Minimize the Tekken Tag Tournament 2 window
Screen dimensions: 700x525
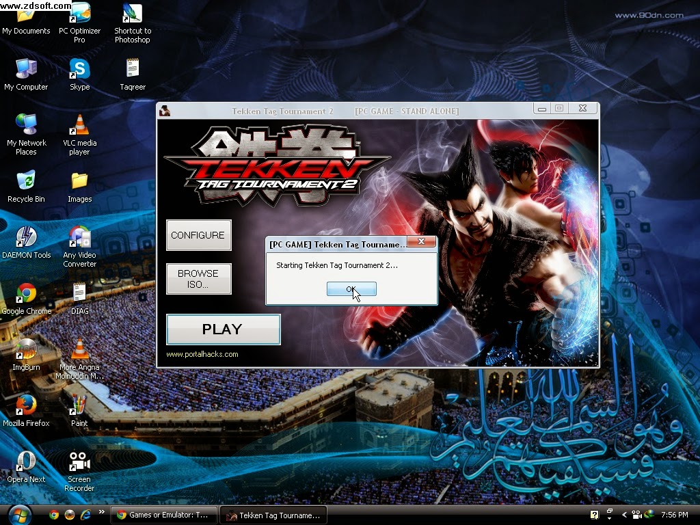tap(542, 109)
